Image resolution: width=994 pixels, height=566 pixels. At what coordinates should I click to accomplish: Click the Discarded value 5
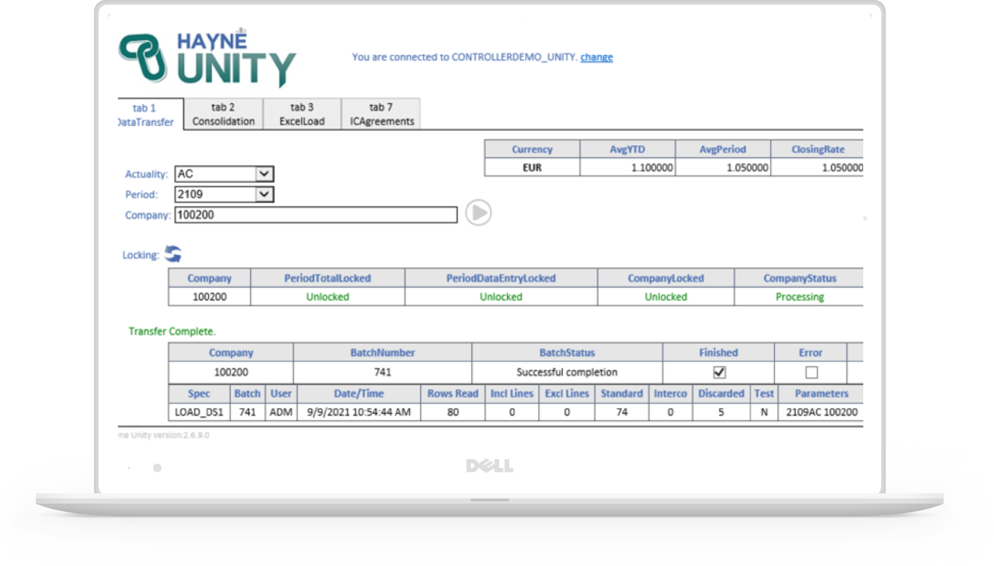[721, 412]
